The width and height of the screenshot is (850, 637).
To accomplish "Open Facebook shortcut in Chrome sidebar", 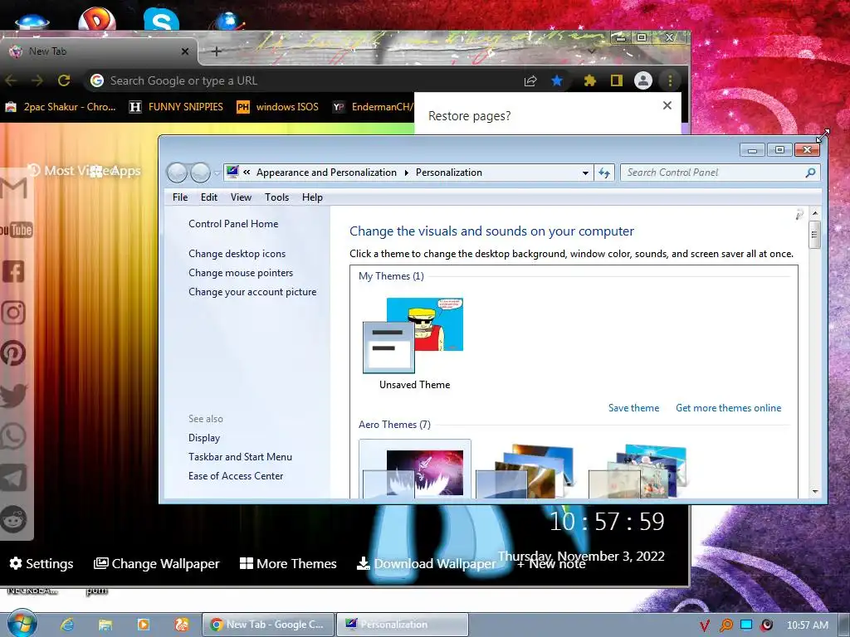I will pyautogui.click(x=13, y=271).
